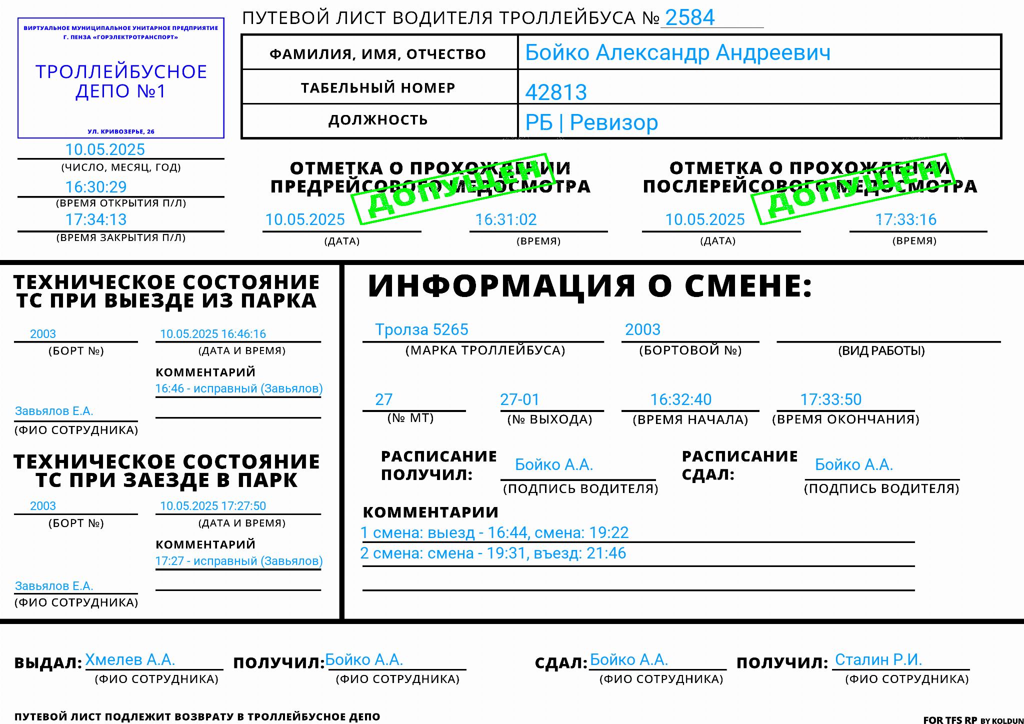The height and width of the screenshot is (724, 1024).
Task: Click Завьялов Е.А. in the выезде section
Action: click(54, 411)
